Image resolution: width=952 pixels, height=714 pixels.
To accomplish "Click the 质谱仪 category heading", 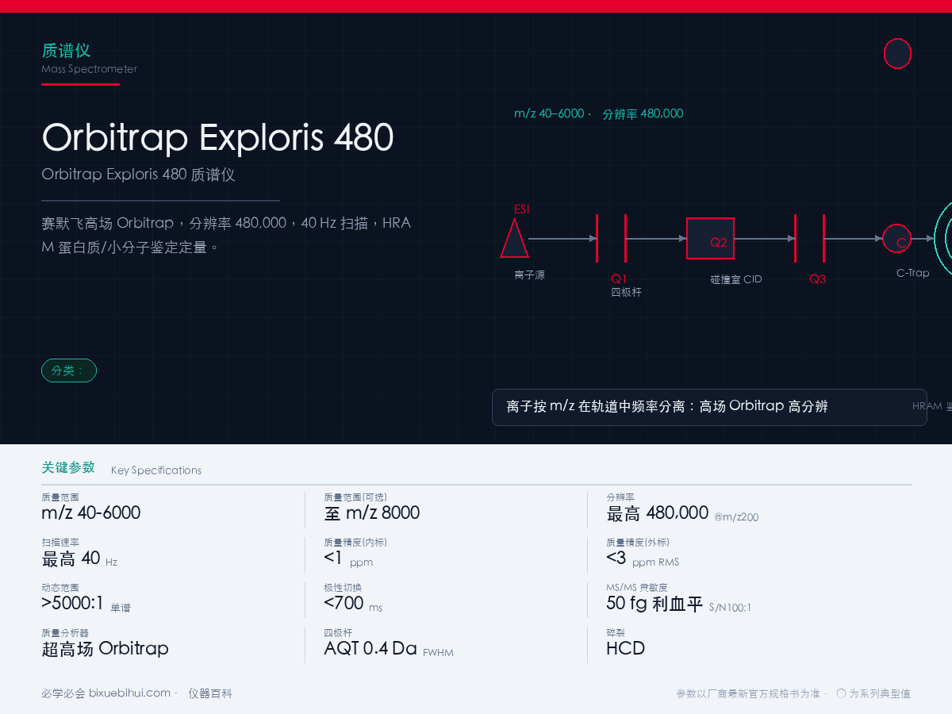I will coord(66,51).
